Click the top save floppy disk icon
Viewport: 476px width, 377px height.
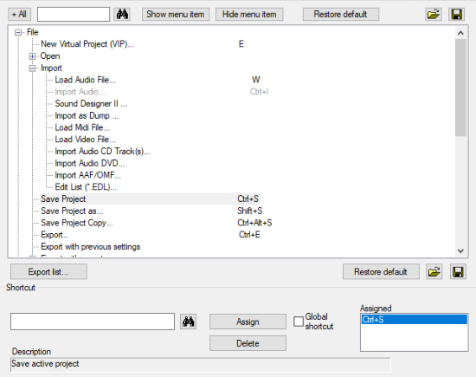[x=456, y=14]
